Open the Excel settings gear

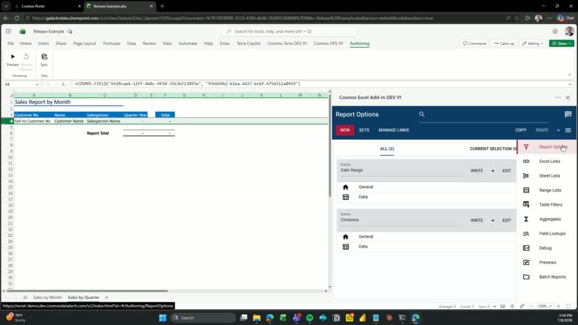click(555, 32)
